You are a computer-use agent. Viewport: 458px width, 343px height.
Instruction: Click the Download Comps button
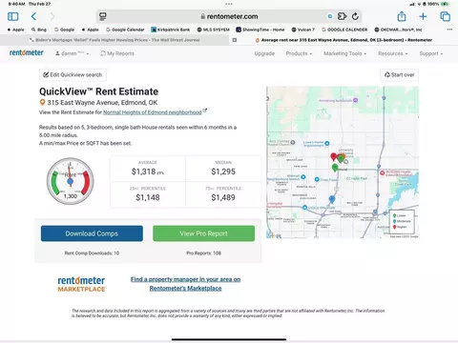[x=92, y=233]
